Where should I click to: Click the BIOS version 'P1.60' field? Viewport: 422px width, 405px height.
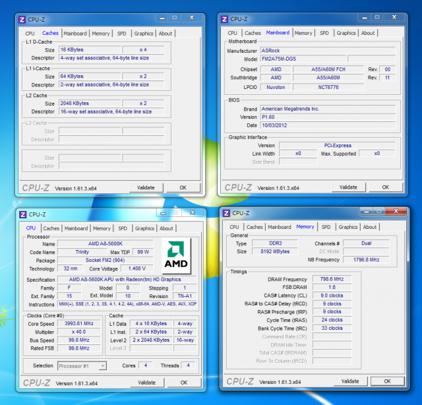click(x=328, y=117)
